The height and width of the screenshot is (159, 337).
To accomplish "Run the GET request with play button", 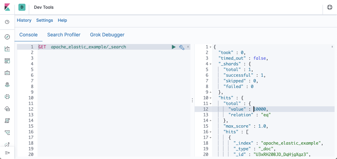I will (x=174, y=47).
